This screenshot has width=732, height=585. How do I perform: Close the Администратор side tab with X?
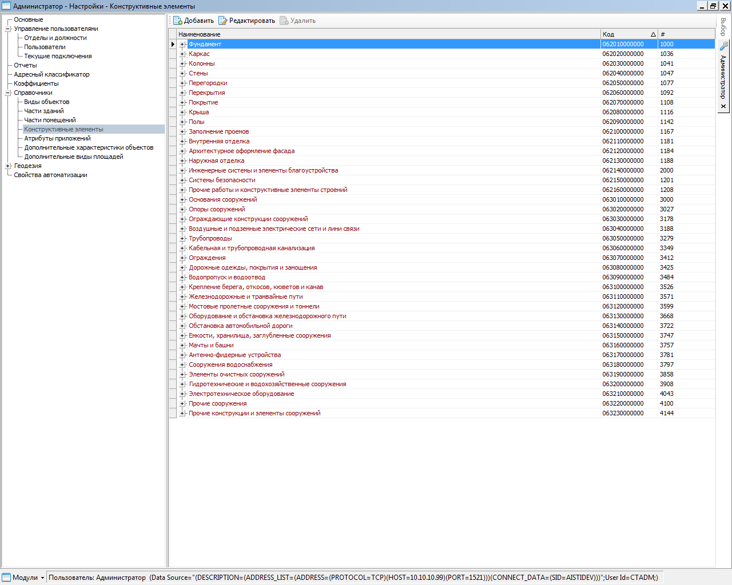723,106
